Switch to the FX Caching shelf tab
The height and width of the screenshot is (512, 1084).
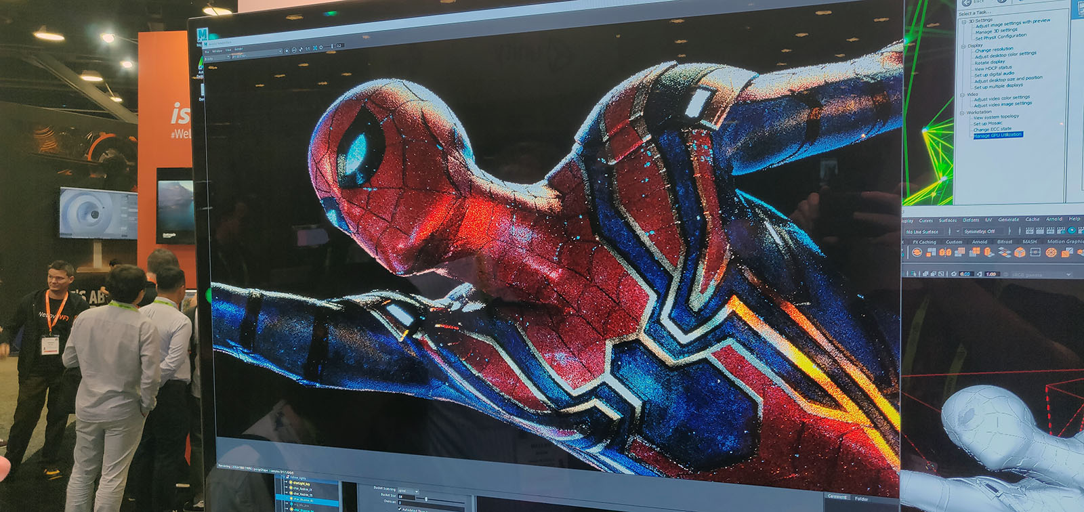pos(925,242)
